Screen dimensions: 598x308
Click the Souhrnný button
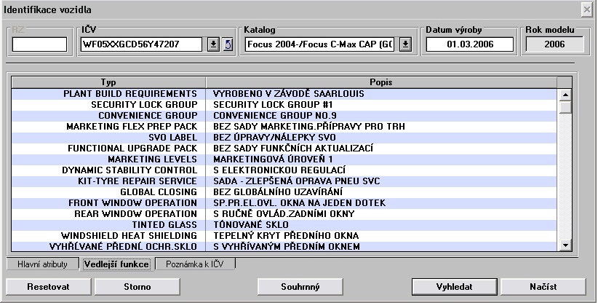coord(300,287)
